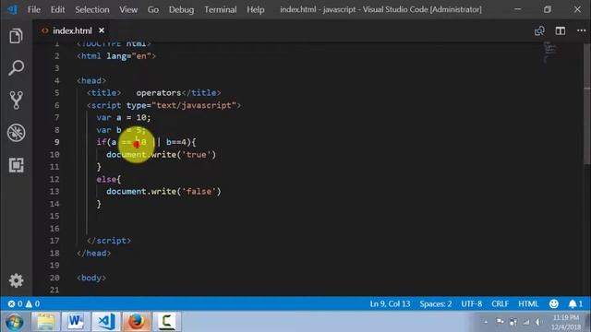The image size is (591, 332).
Task: Click line number 16 in the gutter
Action: [x=54, y=229]
